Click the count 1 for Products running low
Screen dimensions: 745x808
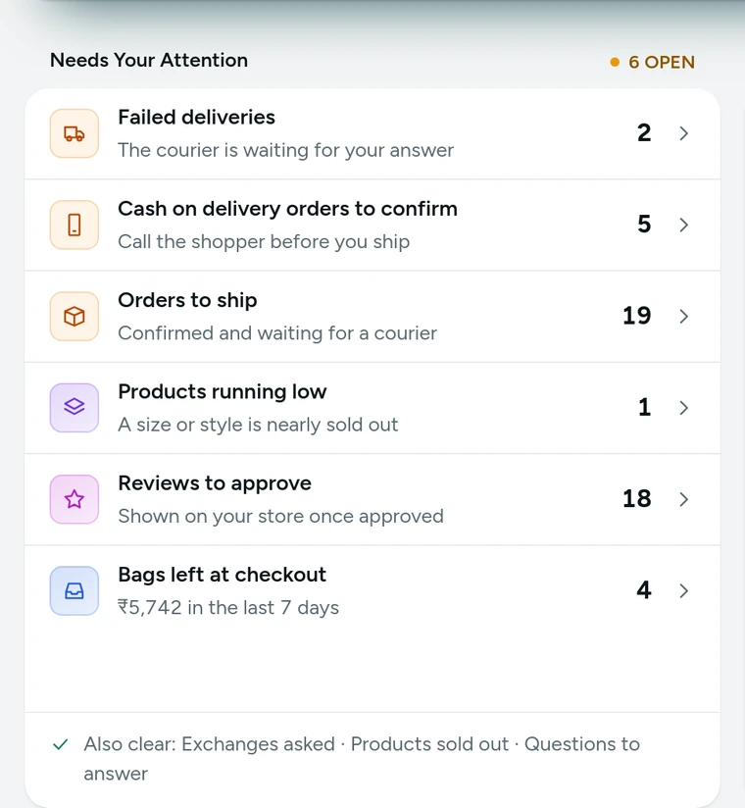(x=645, y=407)
